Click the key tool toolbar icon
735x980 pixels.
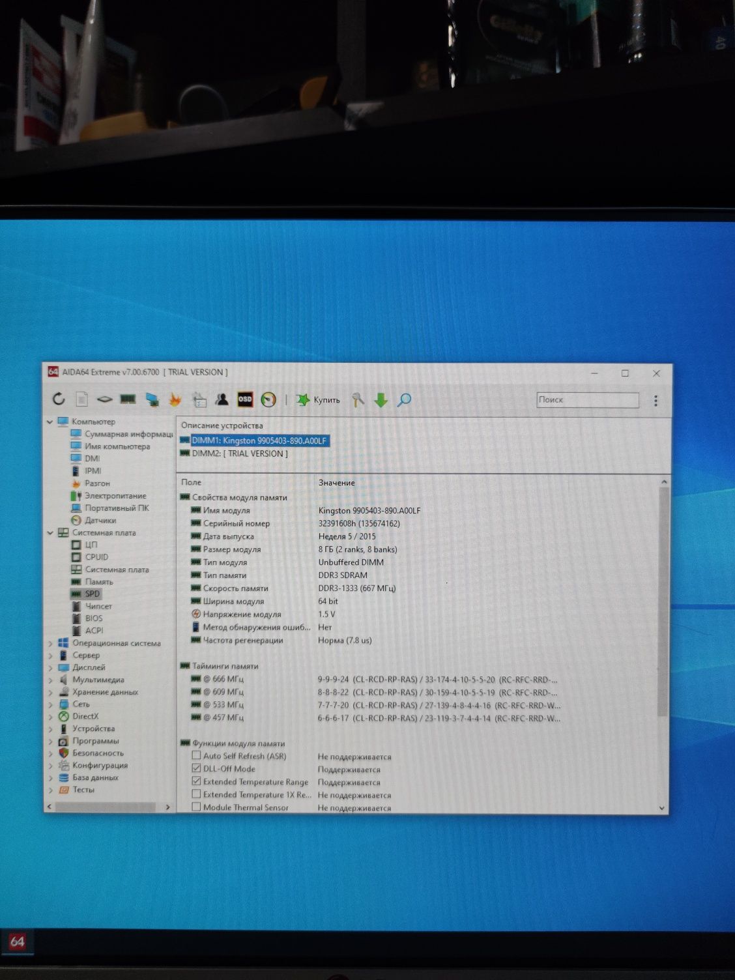pos(357,399)
